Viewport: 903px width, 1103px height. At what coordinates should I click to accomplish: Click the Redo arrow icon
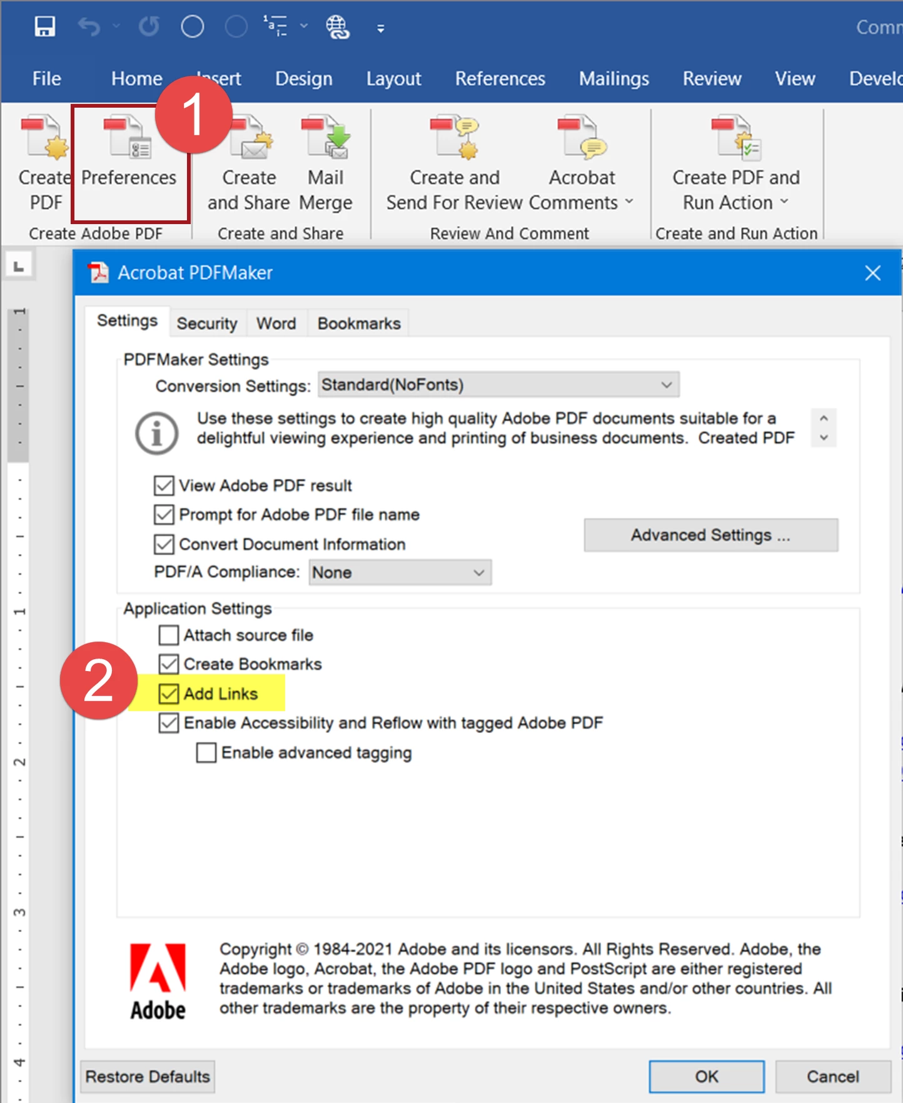pyautogui.click(x=149, y=27)
